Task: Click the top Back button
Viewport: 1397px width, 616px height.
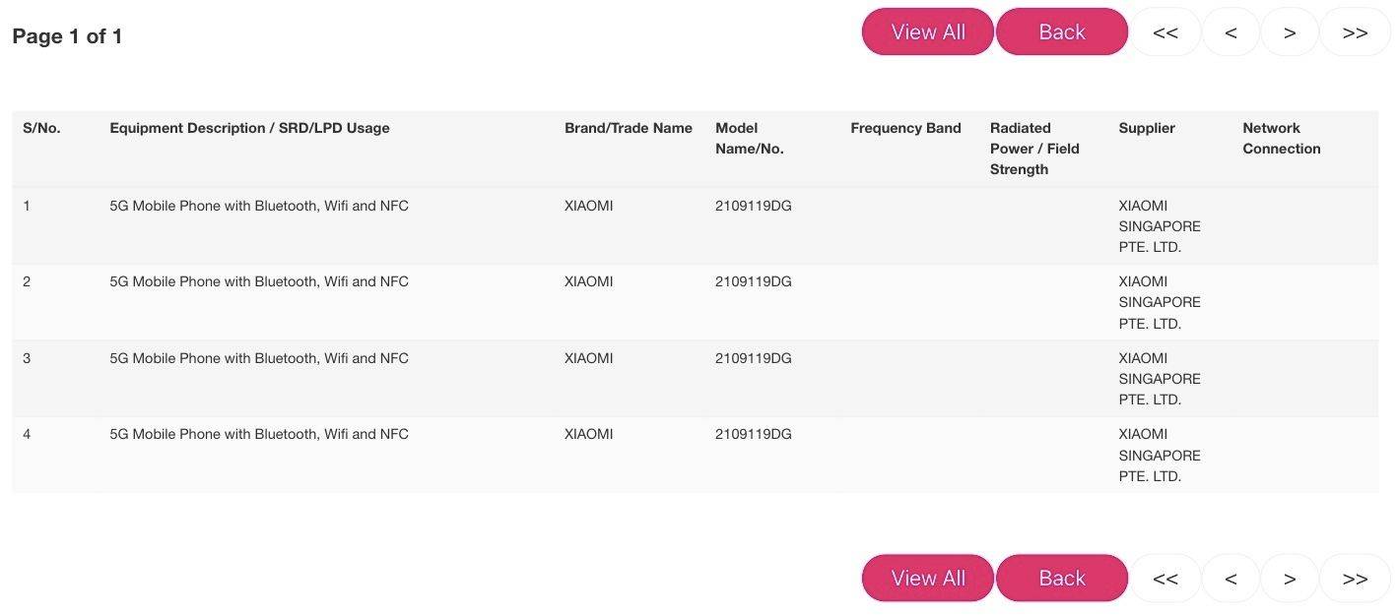Action: pos(1061,32)
